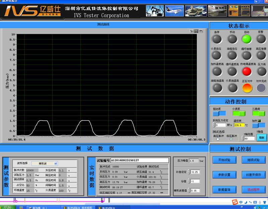Click the 报警 alarm indicator light
This screenshot has width=268, height=209.
click(x=261, y=39)
